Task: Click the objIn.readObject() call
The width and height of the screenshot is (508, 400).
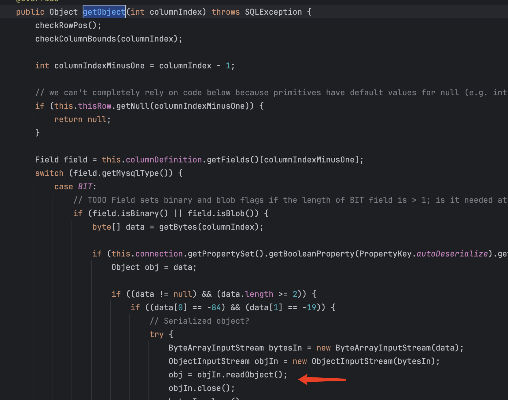Action: pos(241,375)
